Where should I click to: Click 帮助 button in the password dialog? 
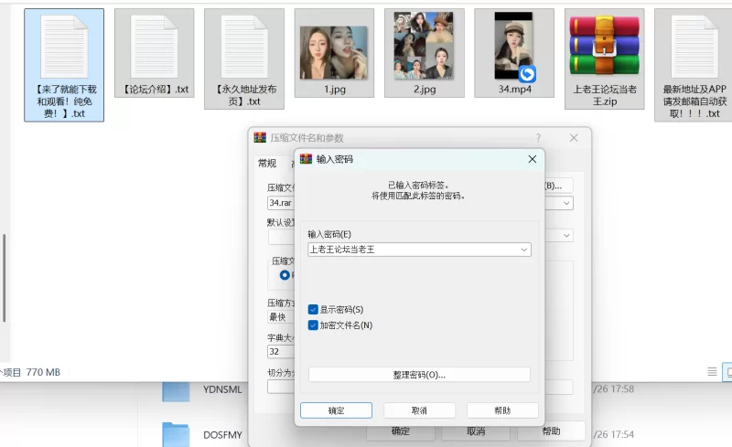(502, 410)
